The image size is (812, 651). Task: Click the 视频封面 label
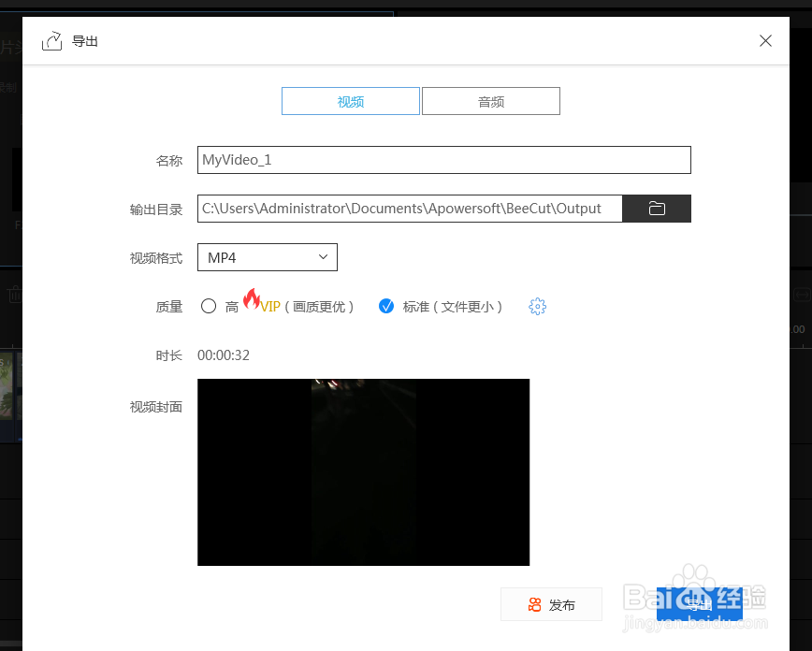156,407
